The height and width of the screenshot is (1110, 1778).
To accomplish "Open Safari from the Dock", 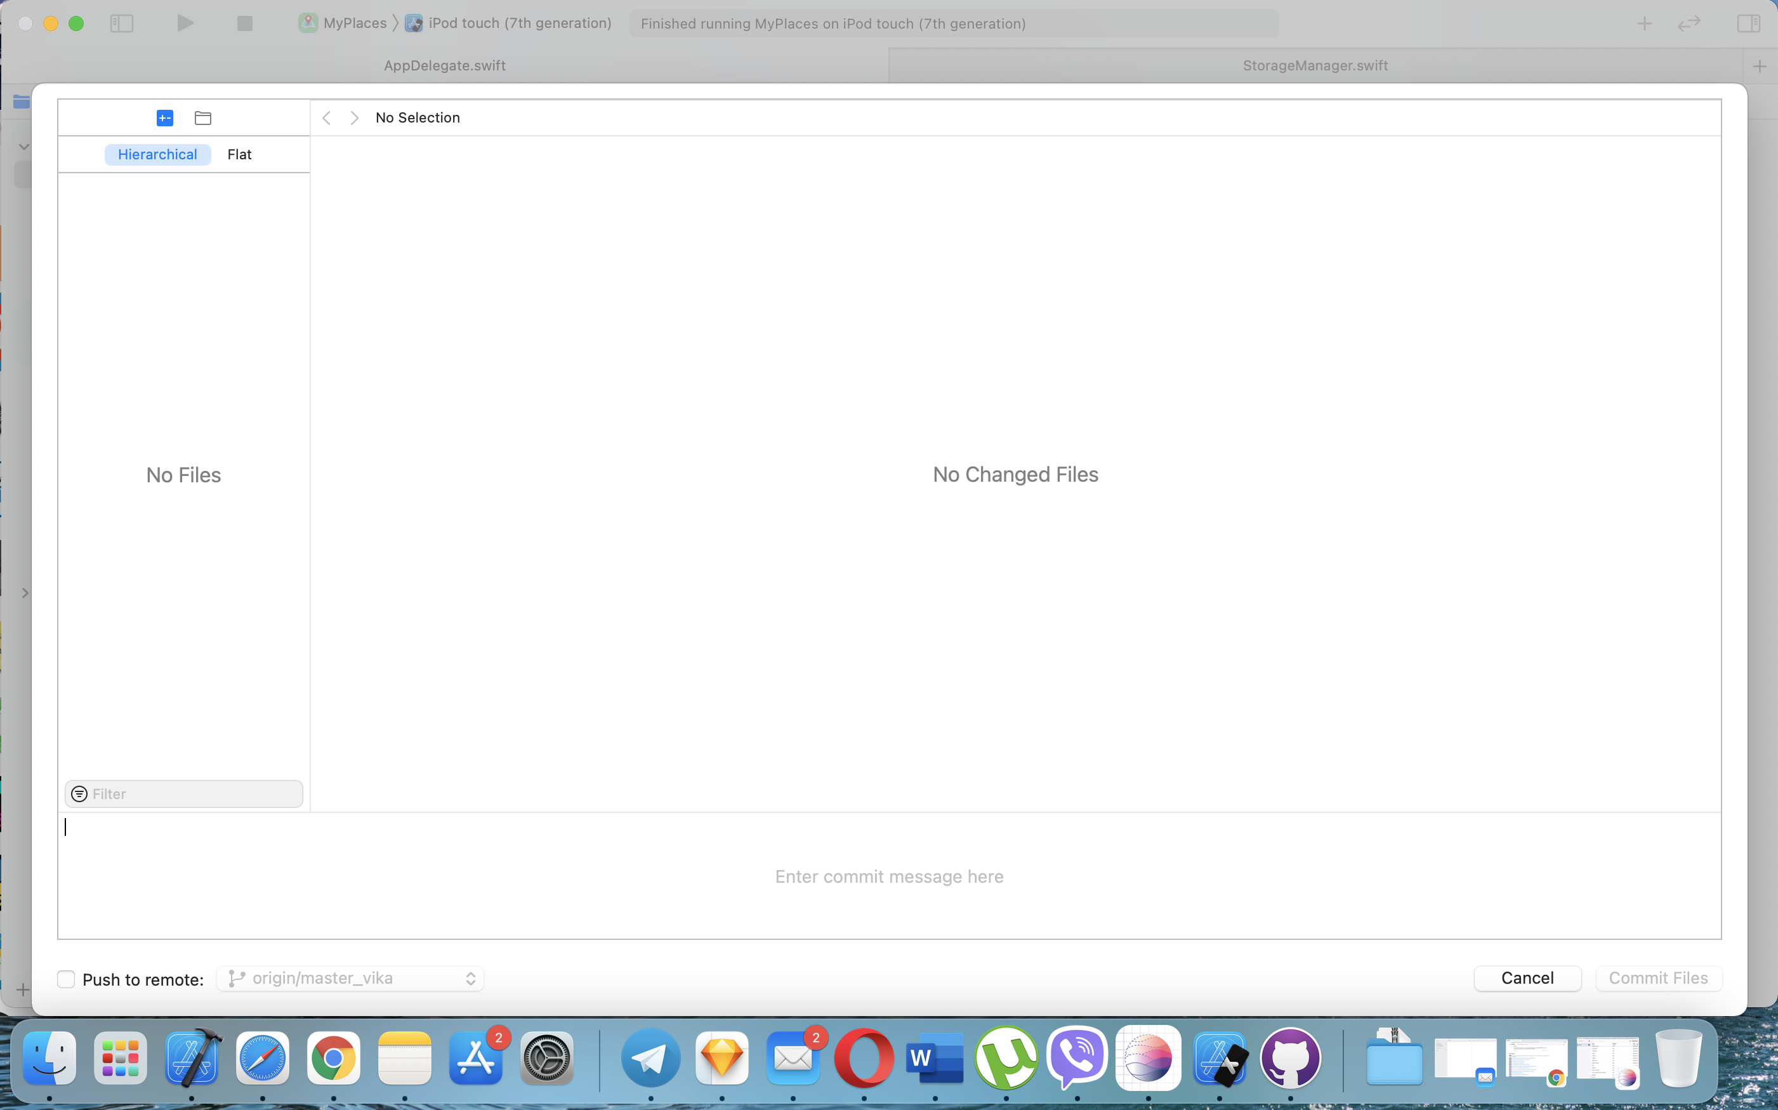I will pos(263,1058).
